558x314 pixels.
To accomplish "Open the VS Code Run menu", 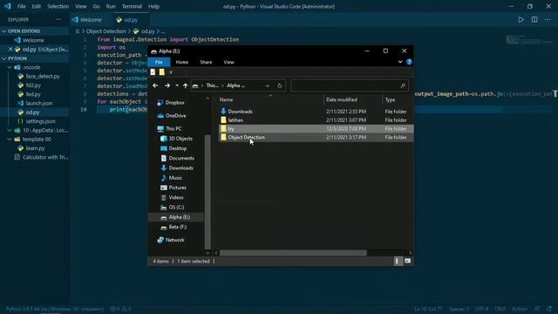I will 111,6.
